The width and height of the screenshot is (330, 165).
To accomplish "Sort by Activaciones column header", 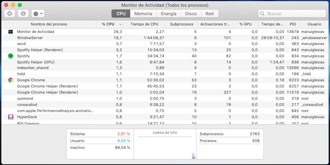I will [215, 24].
